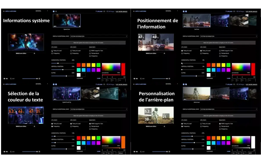Click the OFF light icon in Sélection de la couleur panel
The image size is (261, 161).
pos(11,152)
